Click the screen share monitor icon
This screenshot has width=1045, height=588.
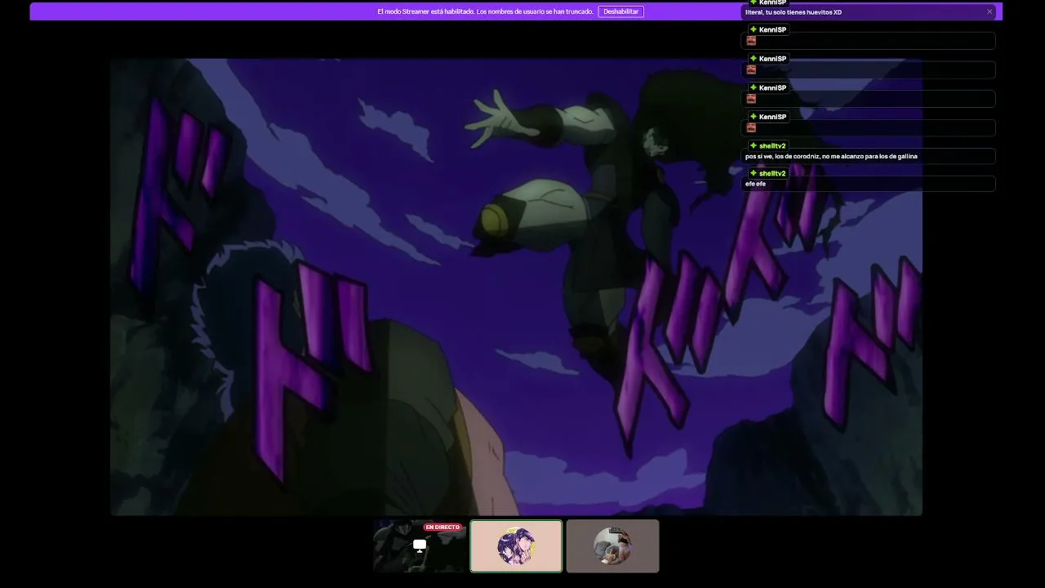420,546
